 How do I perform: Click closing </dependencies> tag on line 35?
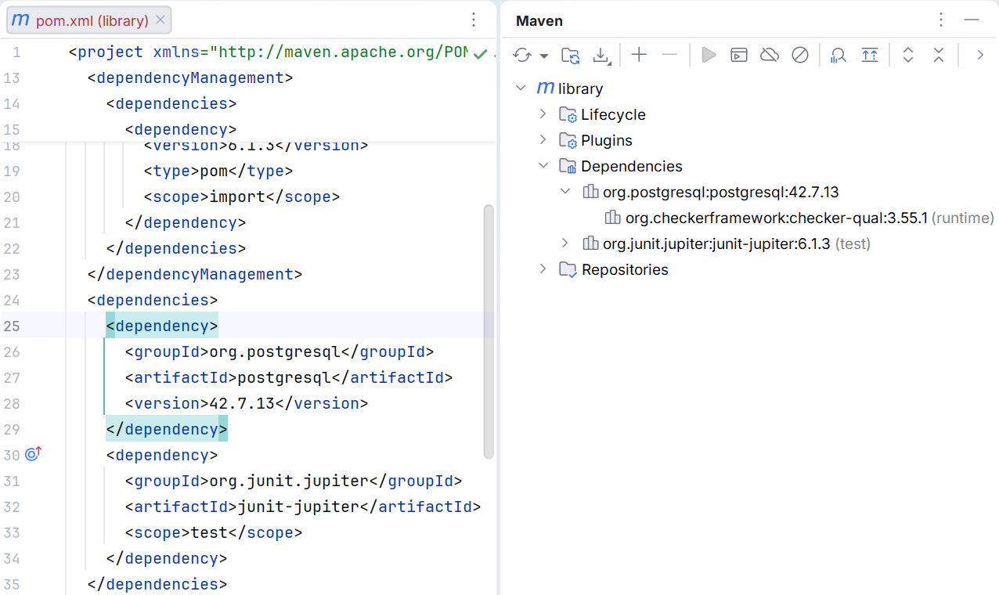[x=157, y=584]
